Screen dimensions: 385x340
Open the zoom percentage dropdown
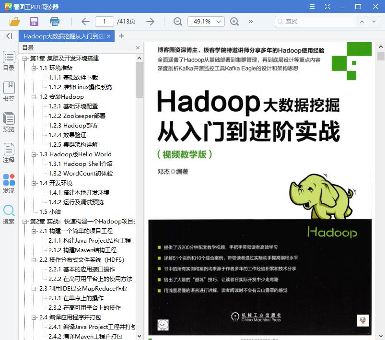click(219, 22)
